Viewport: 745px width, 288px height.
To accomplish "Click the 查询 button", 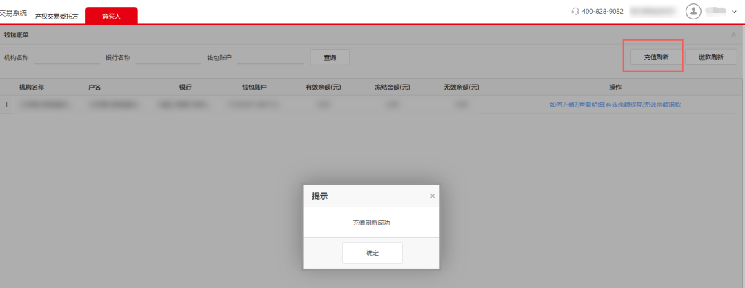I will tap(330, 57).
